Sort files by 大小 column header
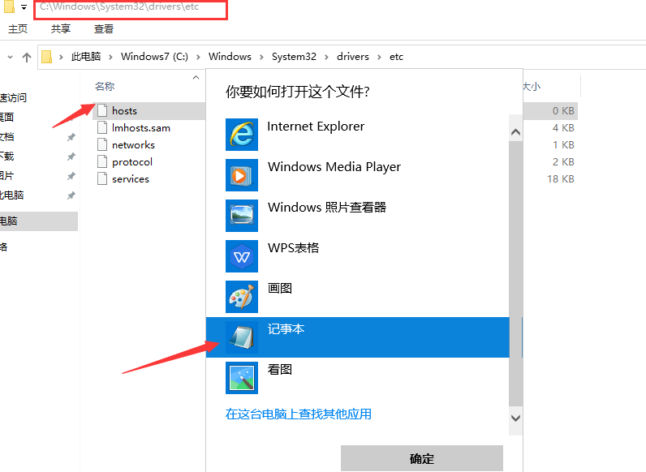 [532, 87]
